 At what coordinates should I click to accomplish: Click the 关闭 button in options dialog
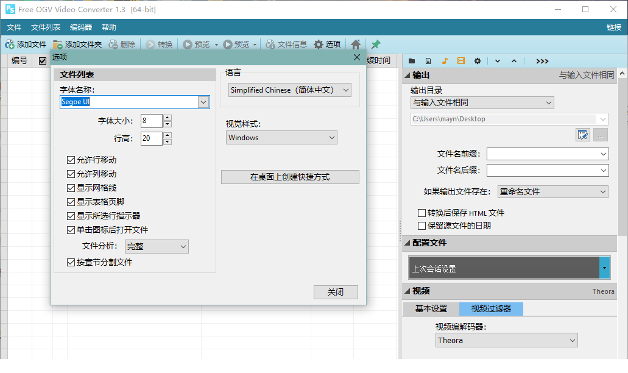tap(336, 292)
